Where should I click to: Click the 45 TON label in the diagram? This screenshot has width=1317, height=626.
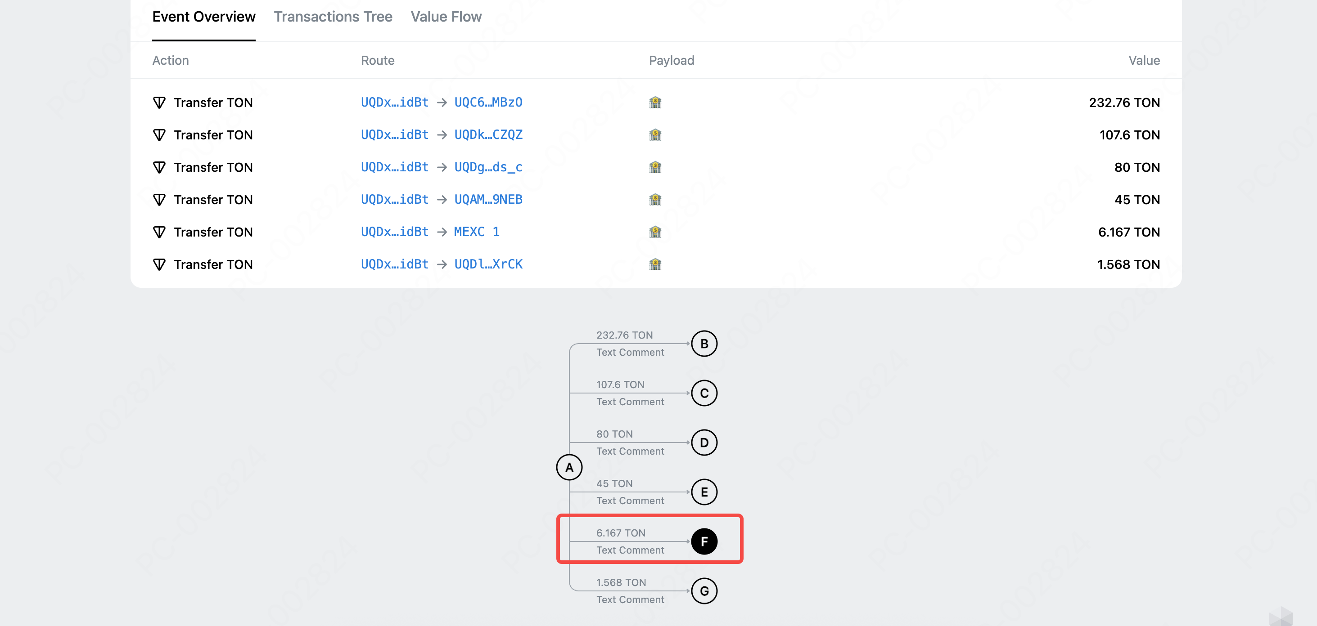(x=614, y=483)
